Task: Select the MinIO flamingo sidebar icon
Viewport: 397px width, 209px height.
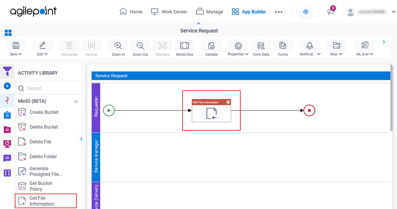Action: click(x=7, y=100)
